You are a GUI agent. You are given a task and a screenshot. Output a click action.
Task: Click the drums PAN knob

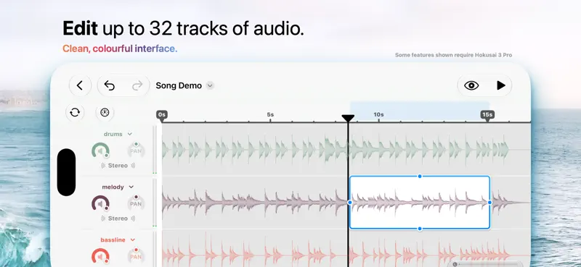pos(136,150)
